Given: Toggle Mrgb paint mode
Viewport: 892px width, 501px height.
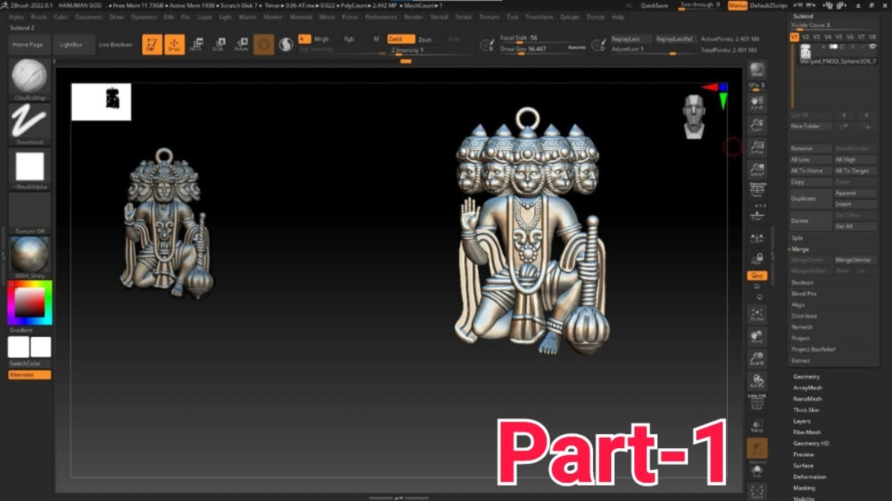Looking at the screenshot, I should [x=321, y=39].
